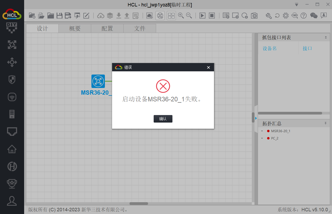Expand the PC_2 tree entry arrow
The image size is (332, 214).
pyautogui.click(x=262, y=138)
